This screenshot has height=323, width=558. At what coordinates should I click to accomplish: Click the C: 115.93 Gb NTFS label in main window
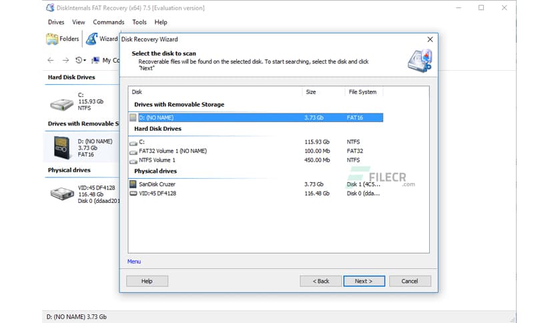coord(90,101)
